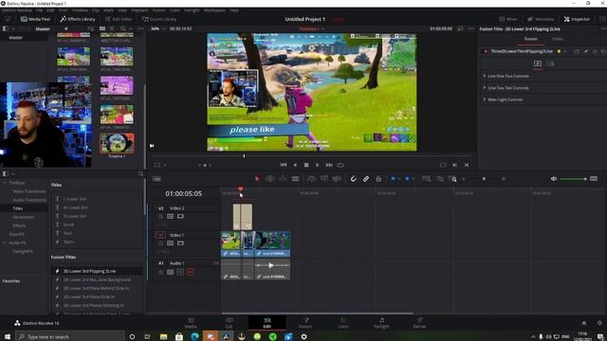Open the Media Pool panel
Screen dimensions: 607x341
[36, 19]
